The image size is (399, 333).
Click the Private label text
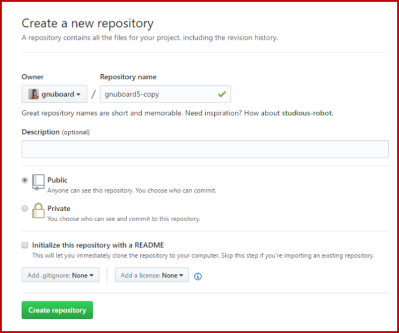59,208
